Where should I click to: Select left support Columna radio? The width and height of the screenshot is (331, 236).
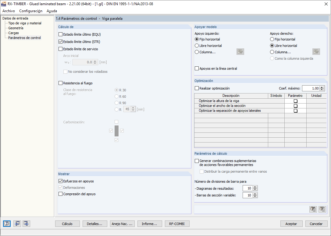point(197,52)
